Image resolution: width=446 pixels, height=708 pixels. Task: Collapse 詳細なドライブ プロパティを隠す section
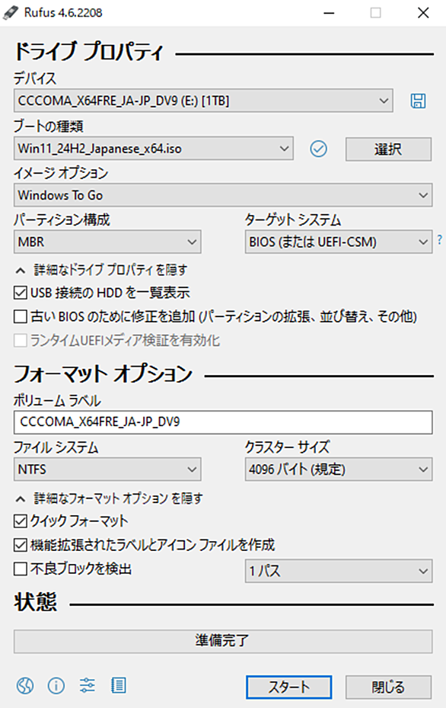click(x=102, y=270)
